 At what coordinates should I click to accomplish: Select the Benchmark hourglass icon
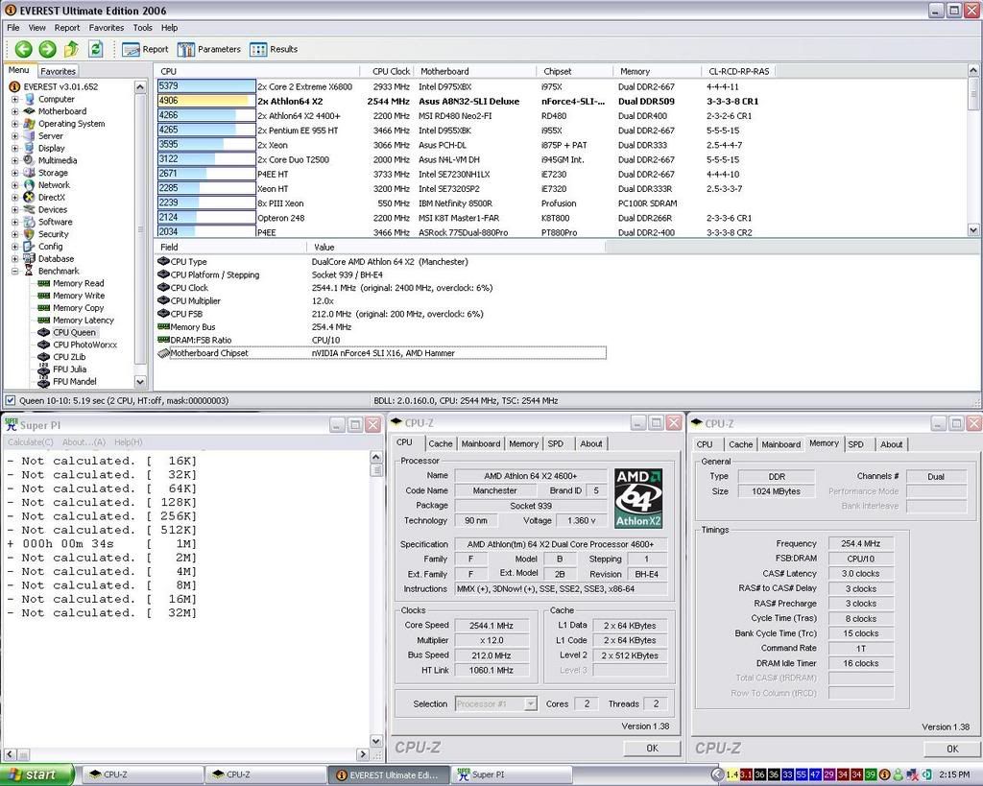pos(30,271)
